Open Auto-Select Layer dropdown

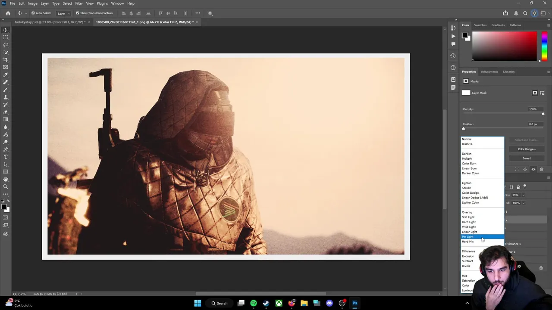tap(63, 13)
